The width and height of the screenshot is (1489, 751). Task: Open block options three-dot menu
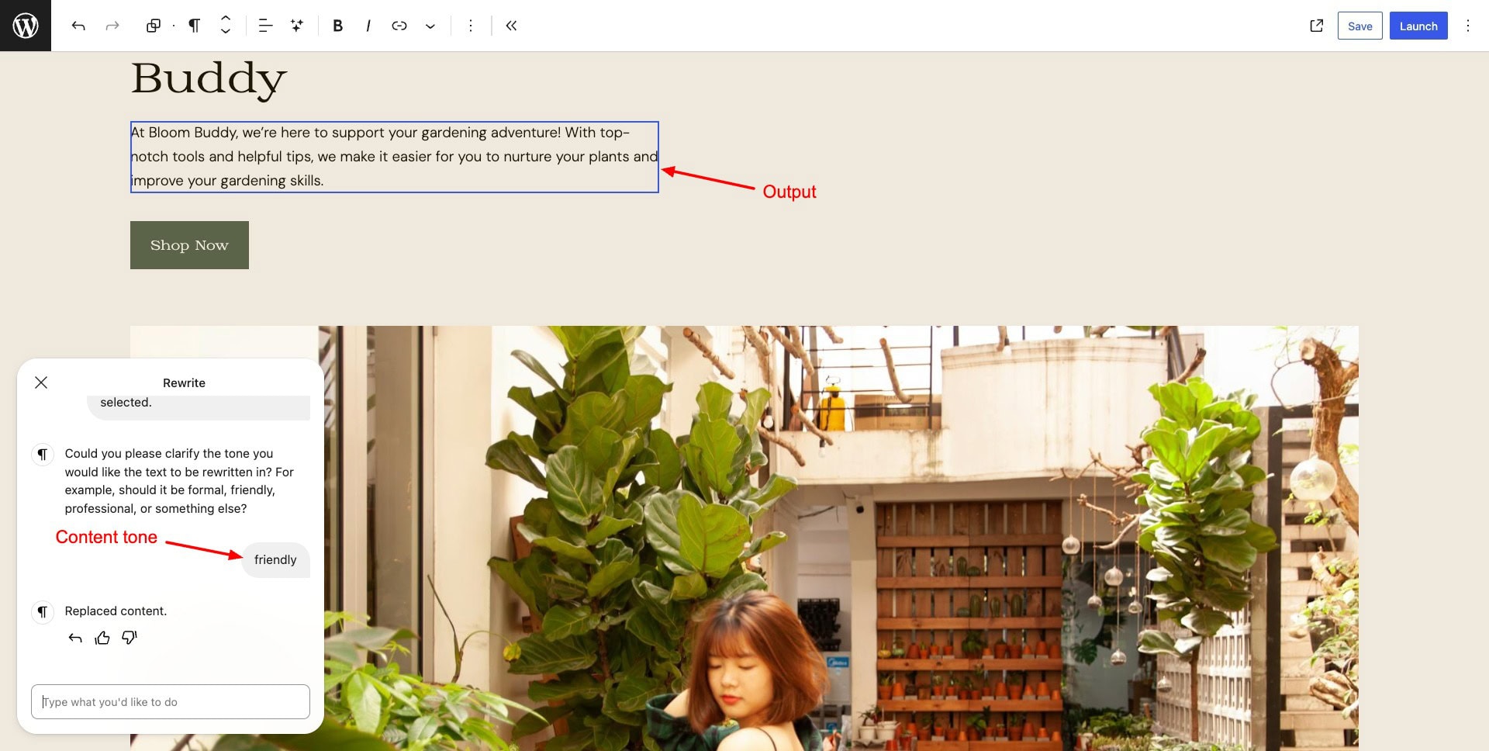tap(470, 26)
